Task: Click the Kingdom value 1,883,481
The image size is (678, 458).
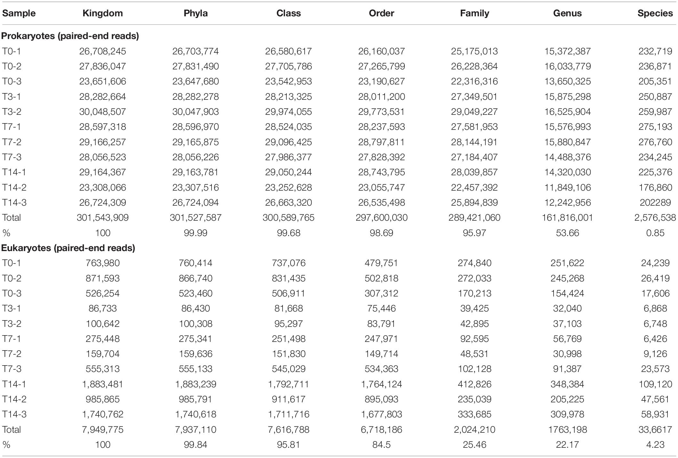Action: point(102,384)
